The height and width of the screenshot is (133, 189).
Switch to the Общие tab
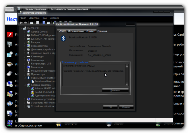click(62, 31)
